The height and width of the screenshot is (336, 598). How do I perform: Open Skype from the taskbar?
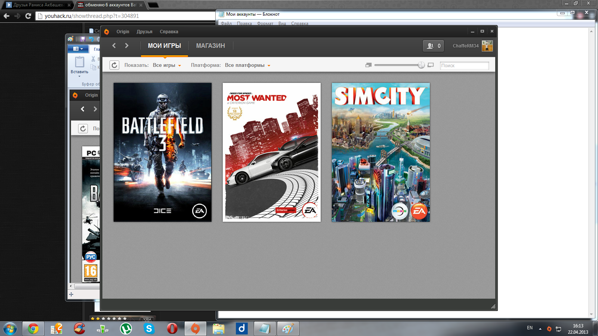(x=149, y=329)
